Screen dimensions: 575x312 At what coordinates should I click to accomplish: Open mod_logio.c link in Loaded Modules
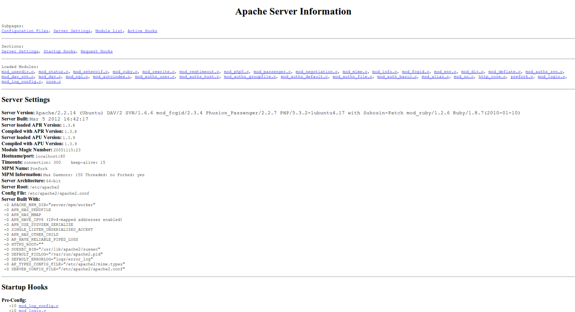click(551, 77)
